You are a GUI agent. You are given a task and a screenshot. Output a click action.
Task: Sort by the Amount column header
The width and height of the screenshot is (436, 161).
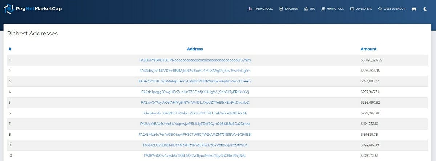(x=368, y=49)
